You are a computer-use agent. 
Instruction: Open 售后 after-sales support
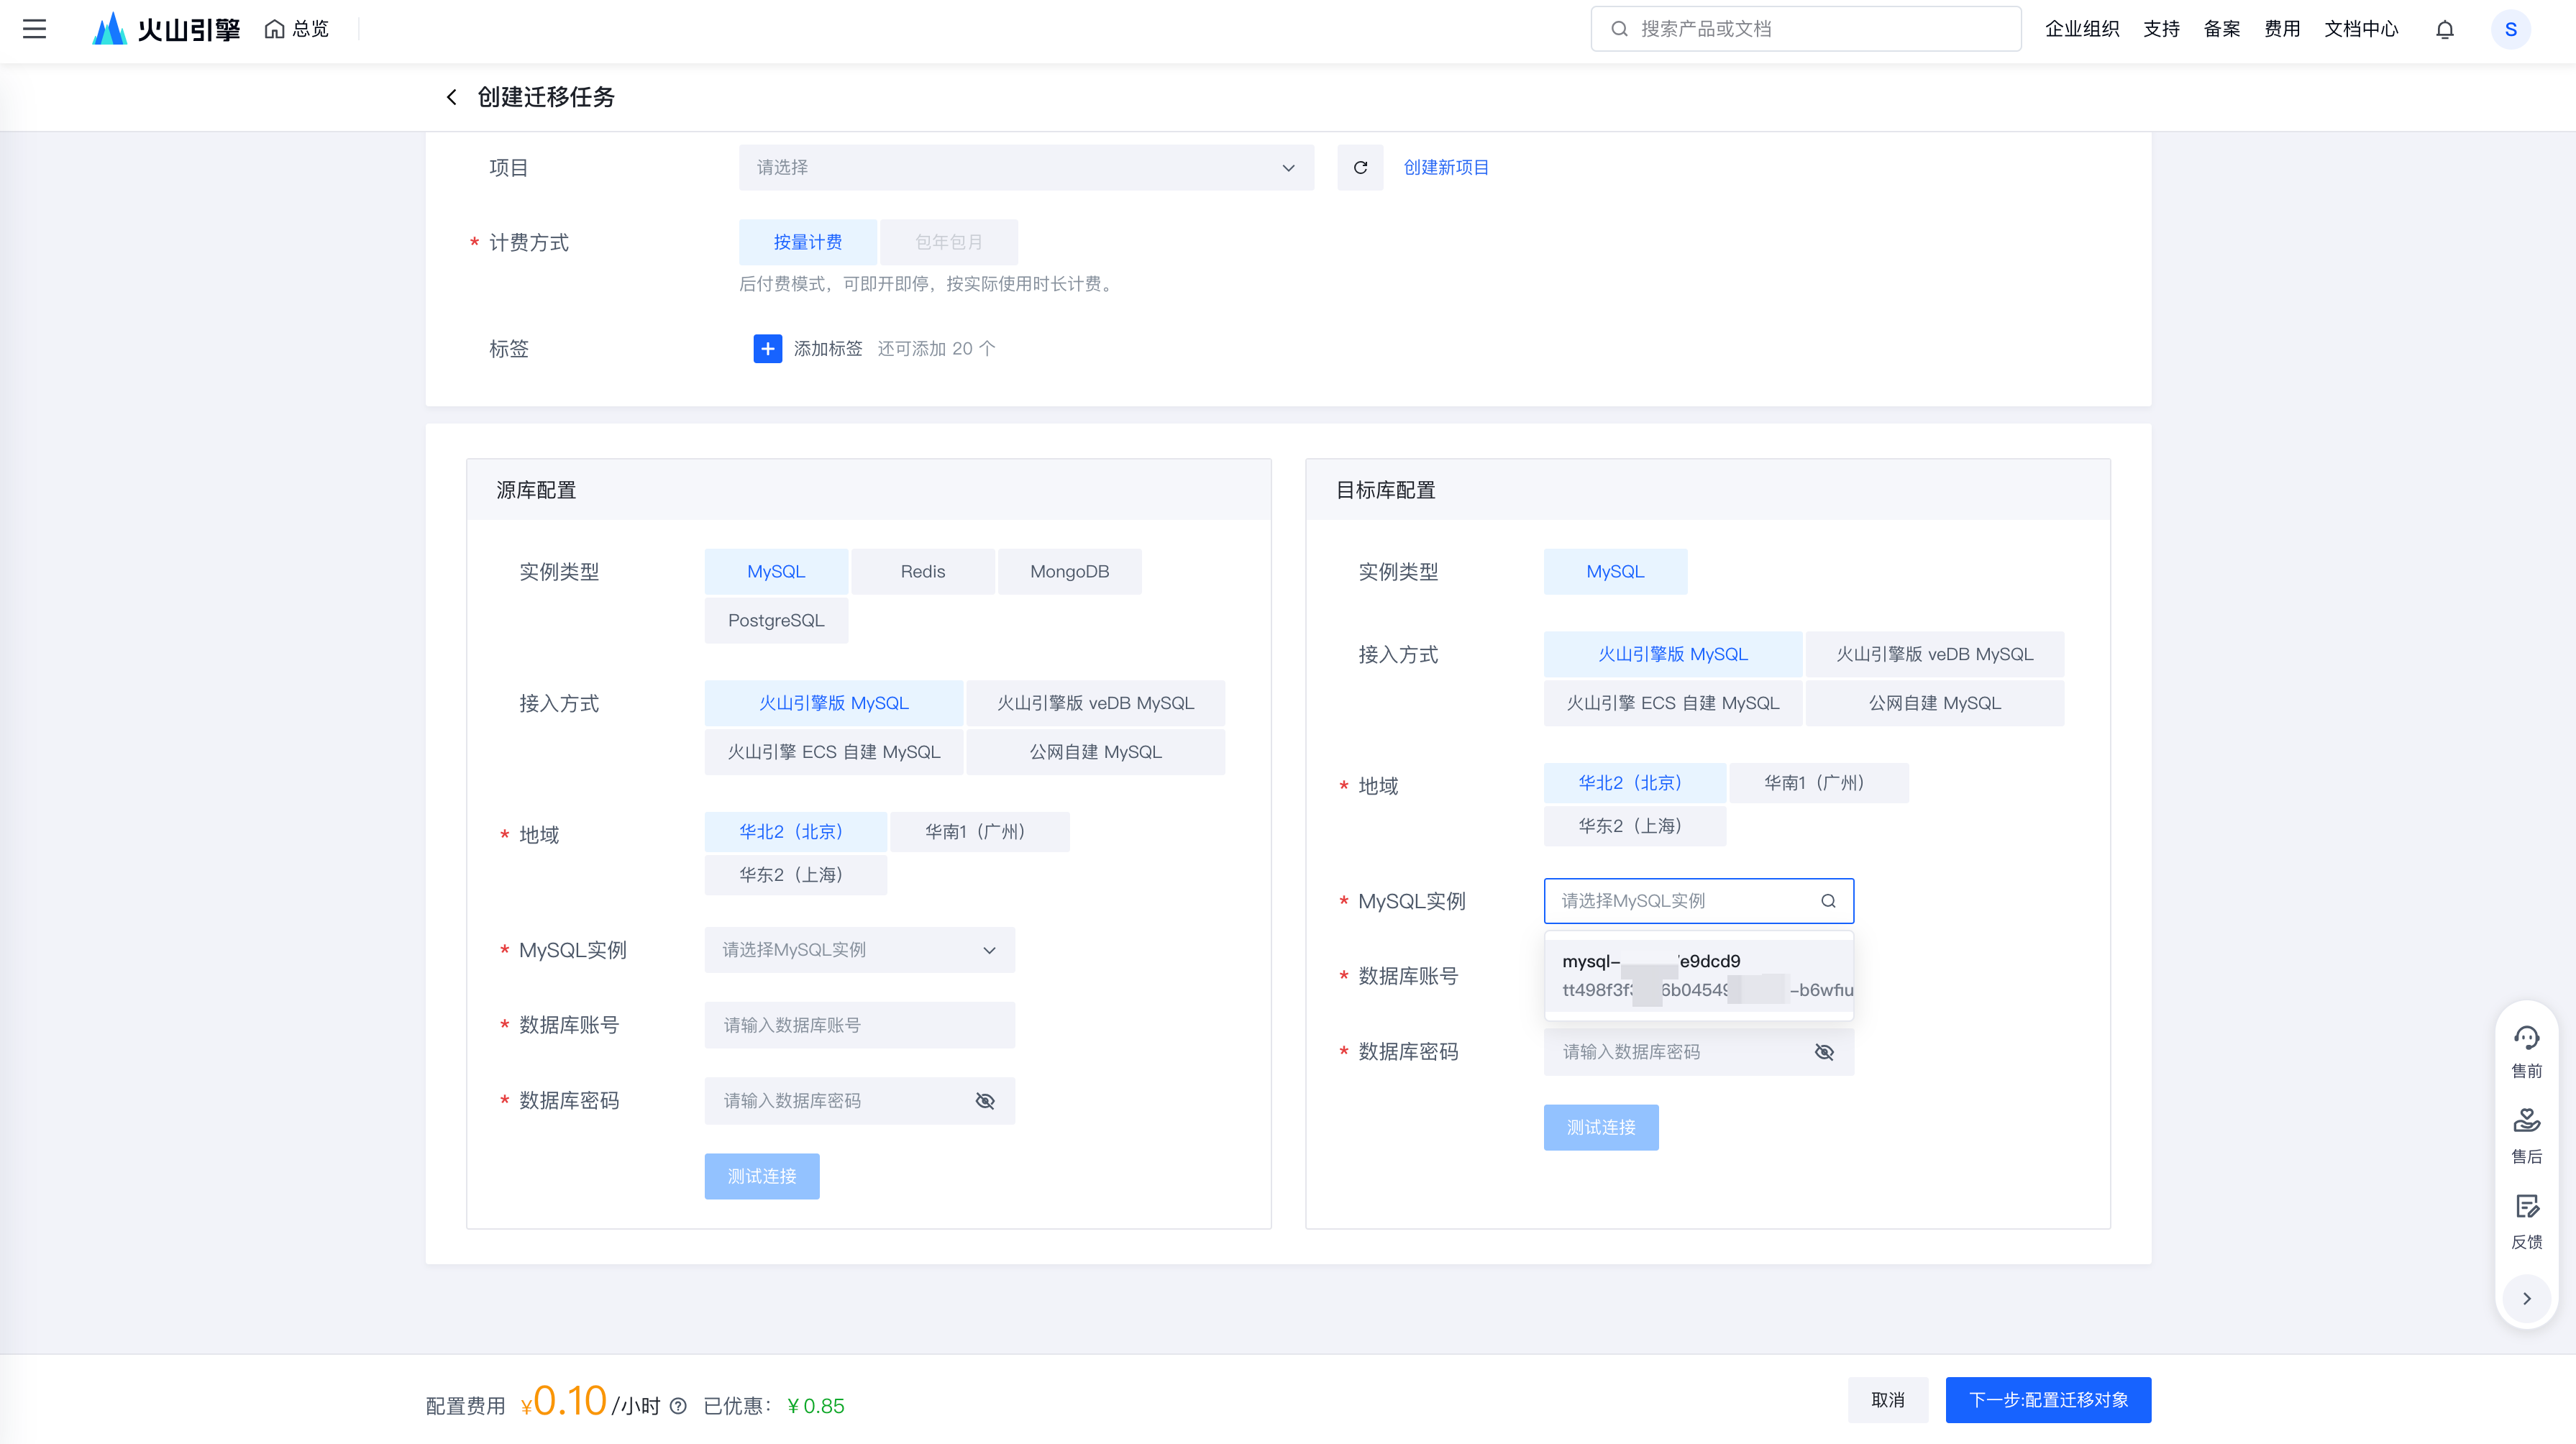pos(2526,1137)
